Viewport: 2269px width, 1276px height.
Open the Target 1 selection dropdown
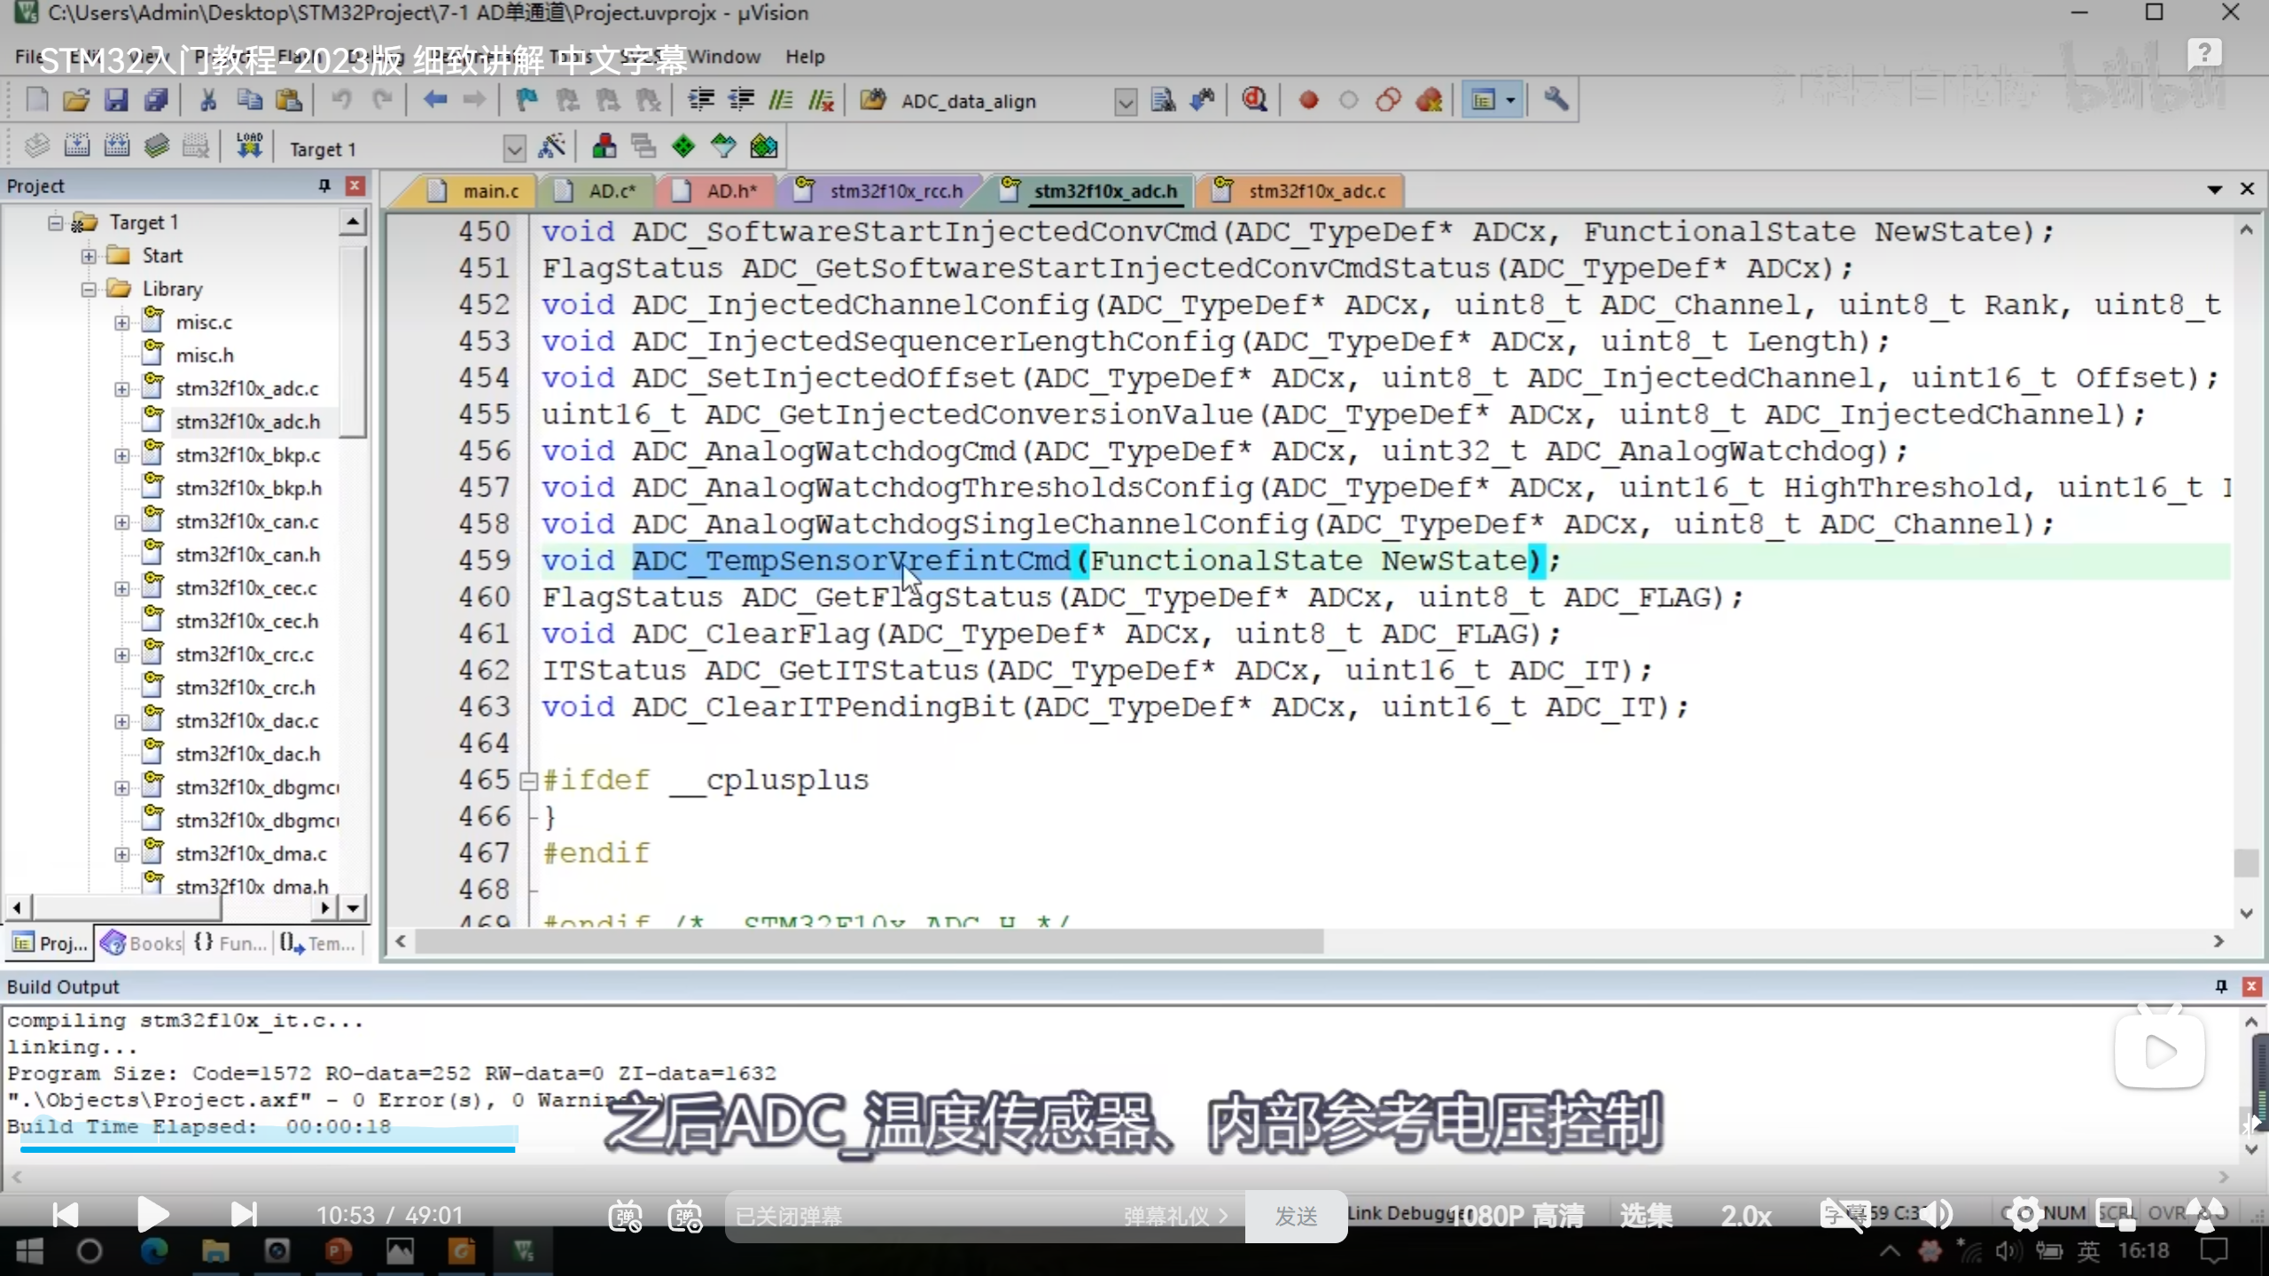click(x=514, y=148)
